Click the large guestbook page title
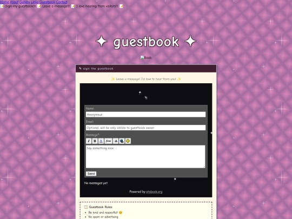Viewport: 292px width, 219px height. [146, 42]
